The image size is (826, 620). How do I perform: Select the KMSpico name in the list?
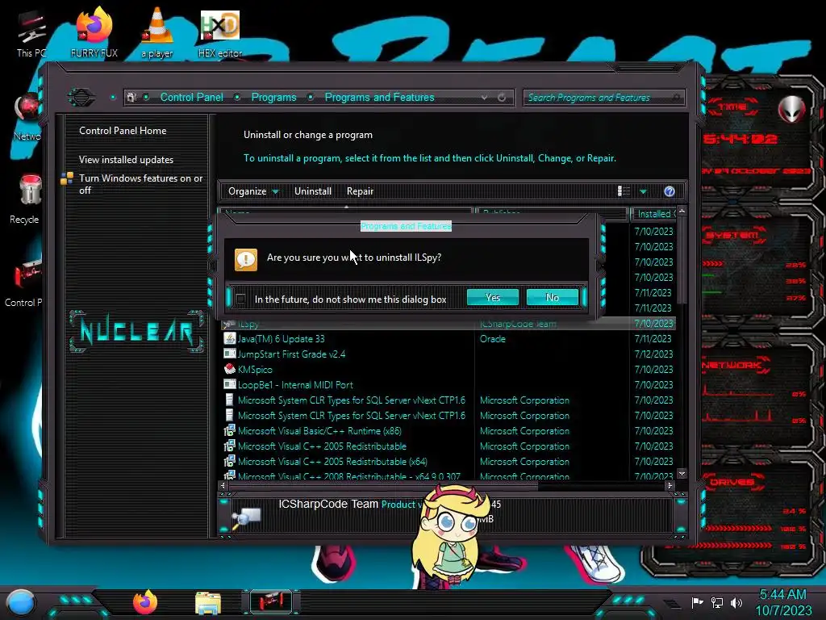click(x=255, y=370)
